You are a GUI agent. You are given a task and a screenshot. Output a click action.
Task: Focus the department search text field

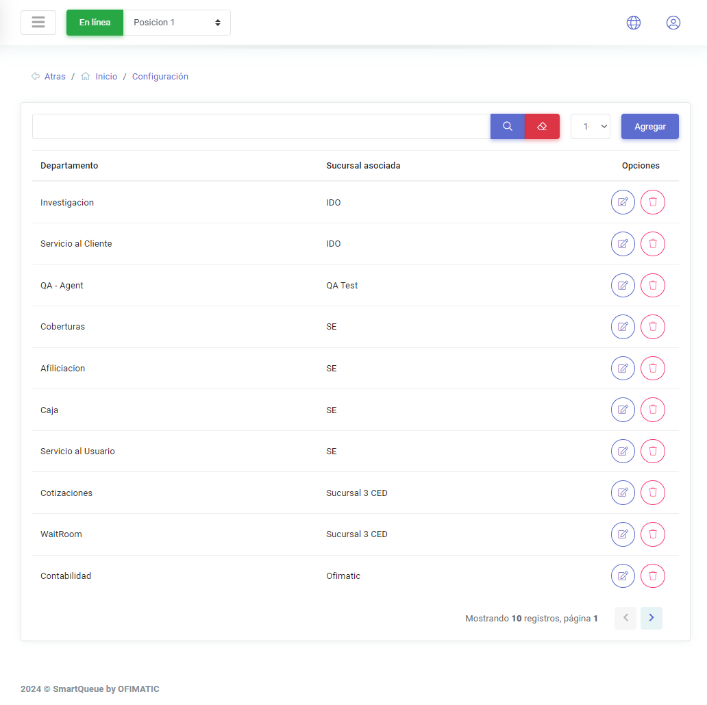coord(261,127)
